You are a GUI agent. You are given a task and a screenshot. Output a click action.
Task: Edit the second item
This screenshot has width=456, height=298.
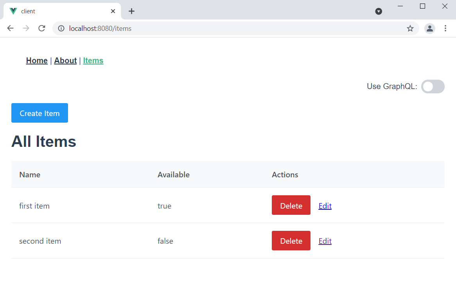click(x=325, y=241)
